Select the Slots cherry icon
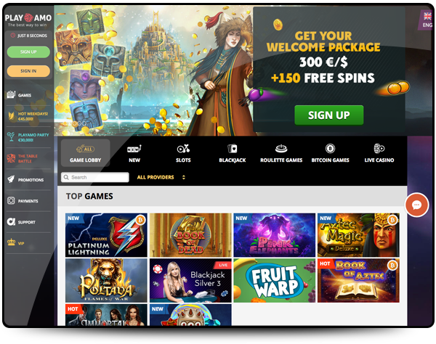Screen dimensions: 436x344 coord(183,149)
